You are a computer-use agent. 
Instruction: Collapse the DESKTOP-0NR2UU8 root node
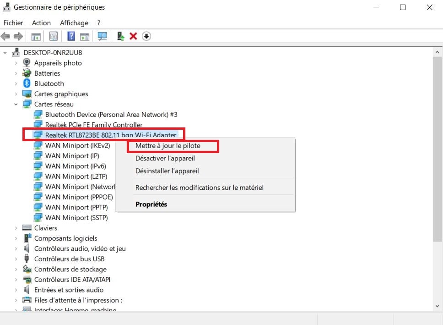[x=5, y=53]
